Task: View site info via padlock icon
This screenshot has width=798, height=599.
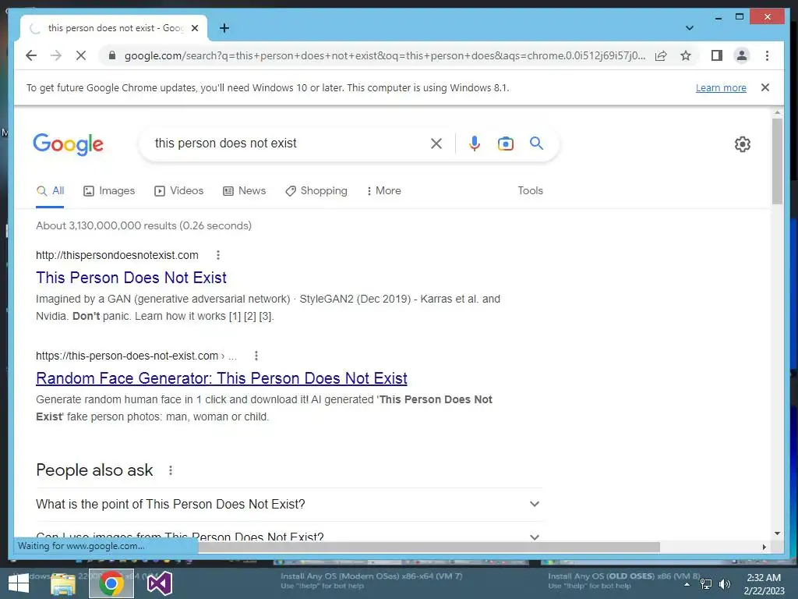Action: (x=112, y=55)
